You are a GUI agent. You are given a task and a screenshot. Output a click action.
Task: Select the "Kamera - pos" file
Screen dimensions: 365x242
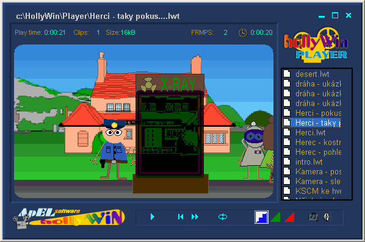pyautogui.click(x=318, y=171)
